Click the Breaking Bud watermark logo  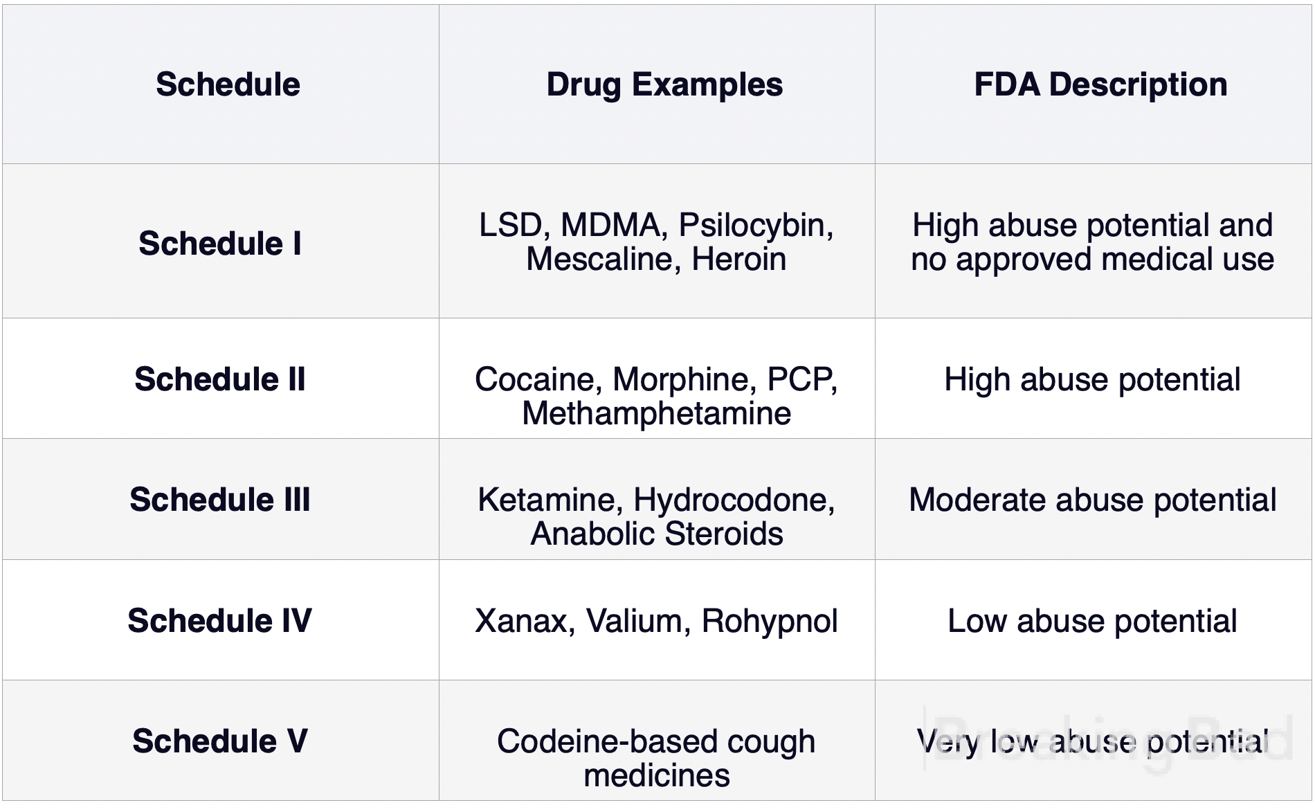[x=1109, y=739]
